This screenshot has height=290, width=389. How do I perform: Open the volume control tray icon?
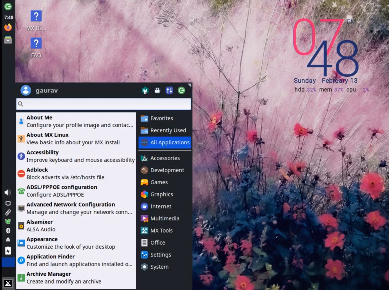[x=8, y=193]
